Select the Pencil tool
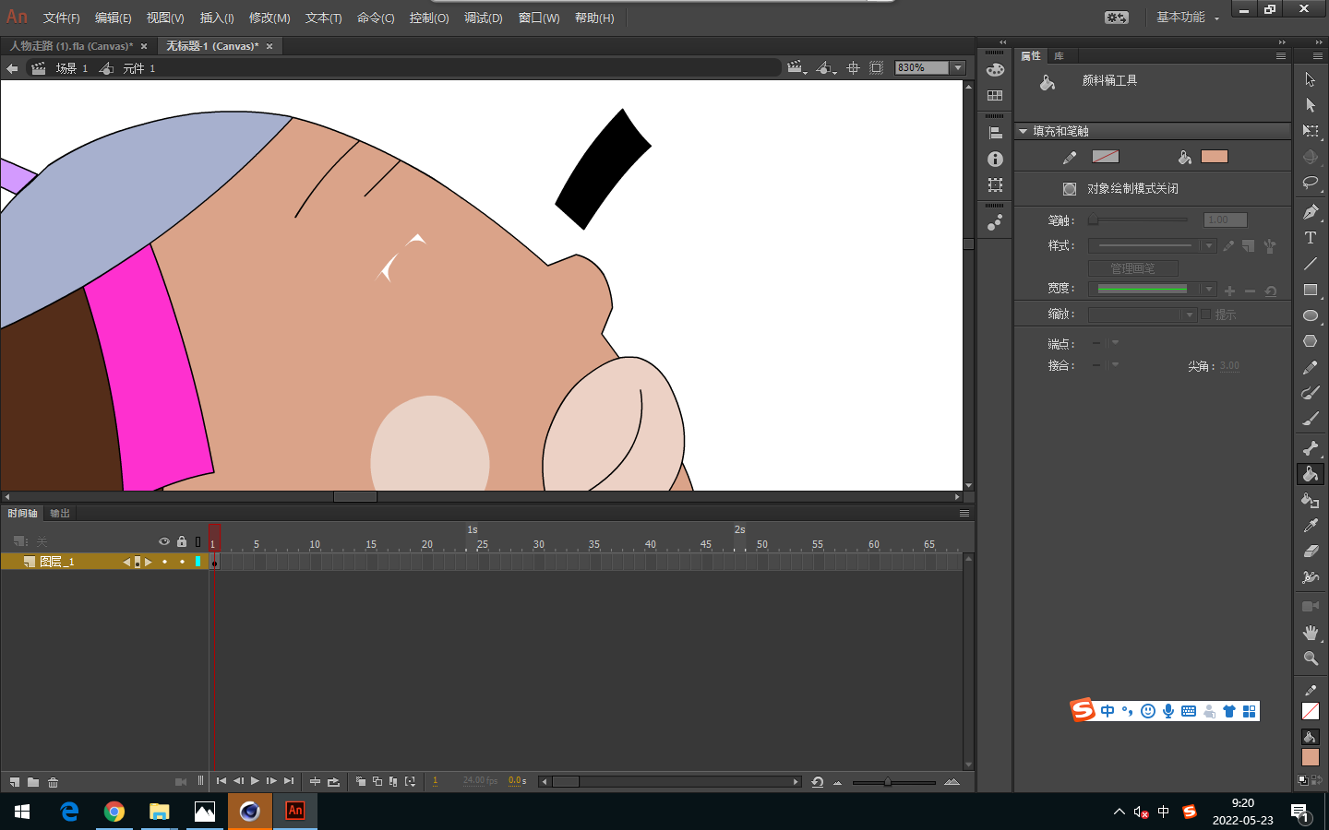The height and width of the screenshot is (830, 1329). tap(1311, 367)
